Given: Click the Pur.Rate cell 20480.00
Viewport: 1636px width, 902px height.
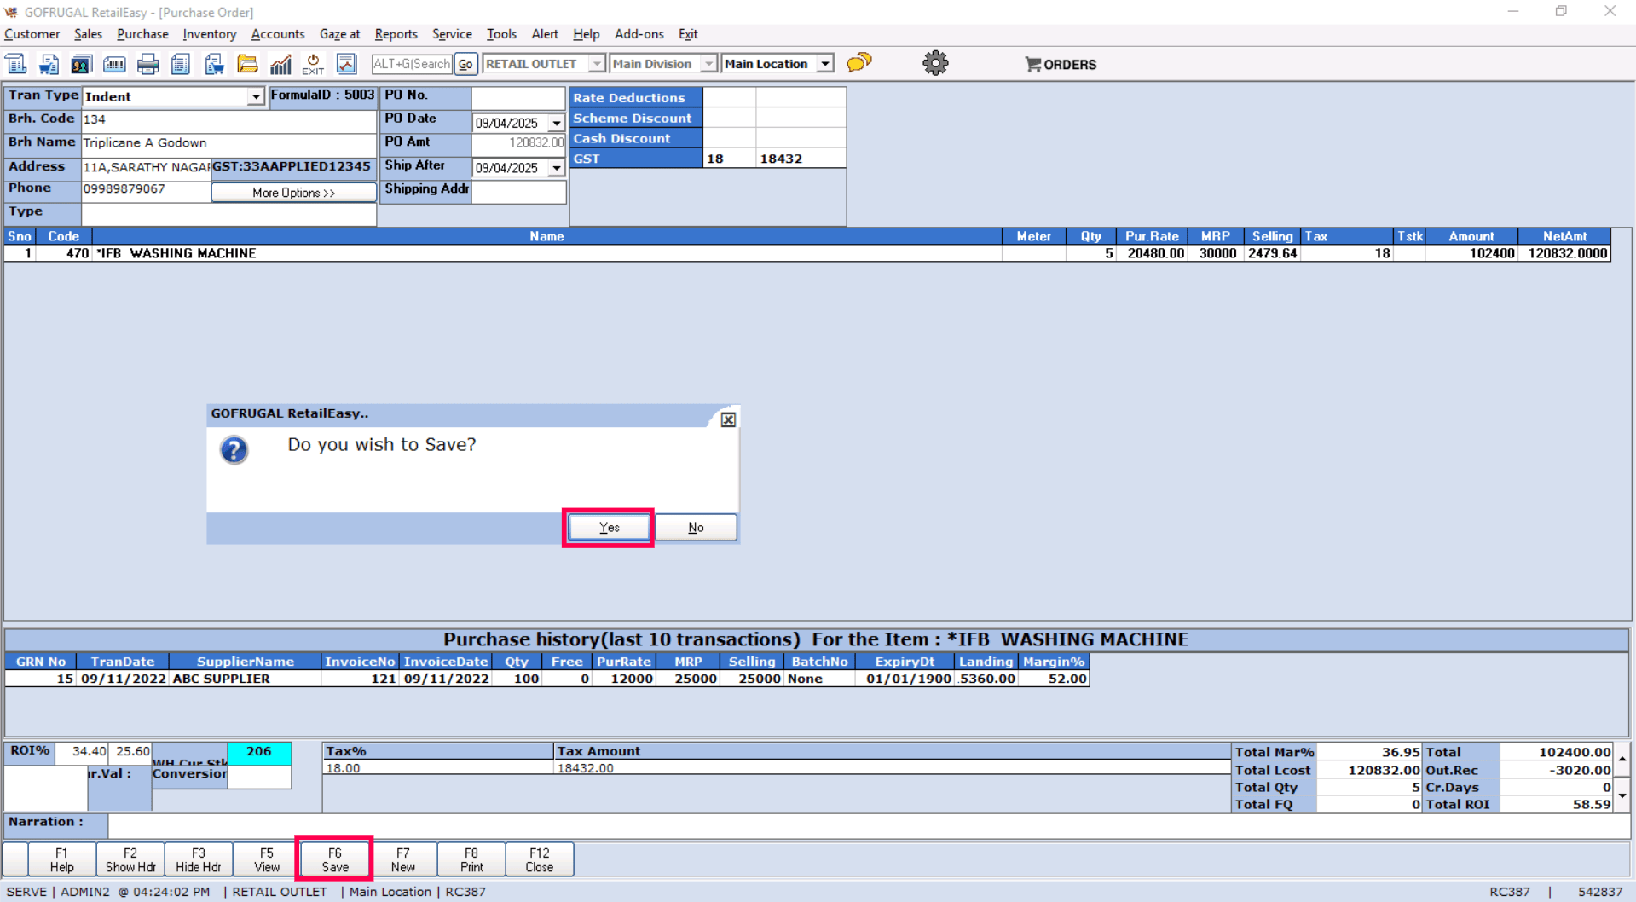Looking at the screenshot, I should (x=1152, y=253).
